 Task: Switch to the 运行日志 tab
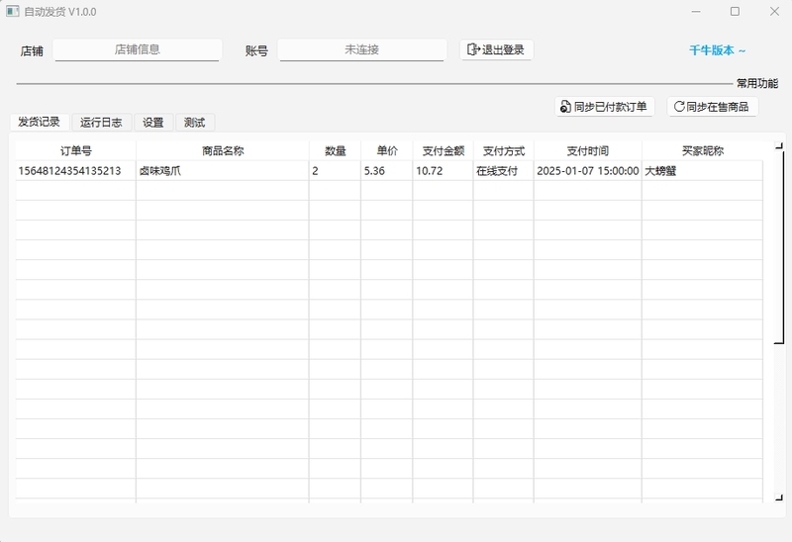tap(101, 122)
